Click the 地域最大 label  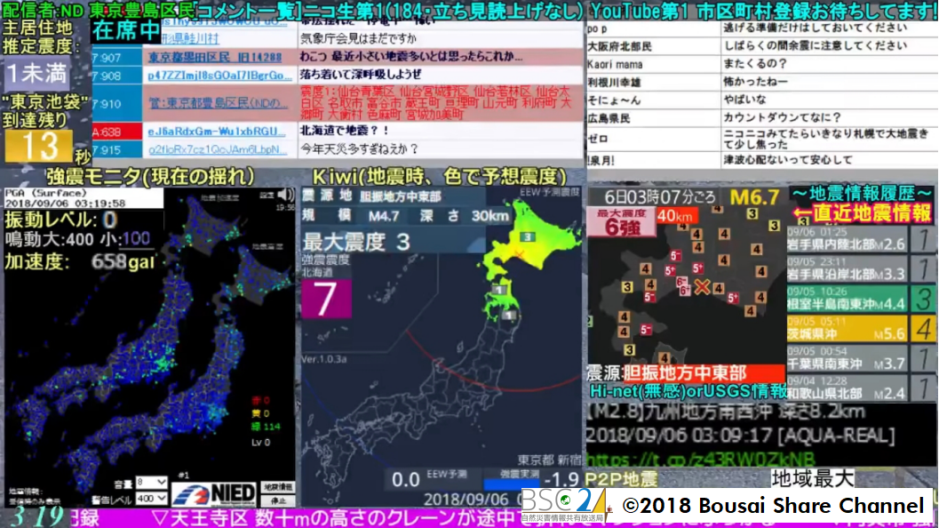(x=813, y=478)
